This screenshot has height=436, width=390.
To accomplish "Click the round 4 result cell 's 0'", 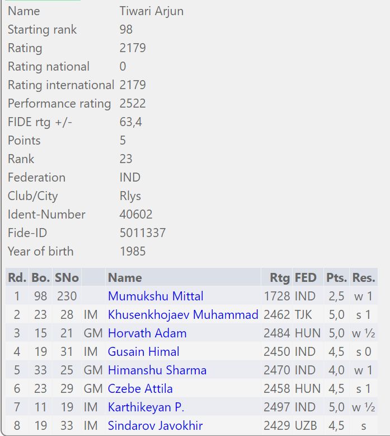I will pos(363,351).
